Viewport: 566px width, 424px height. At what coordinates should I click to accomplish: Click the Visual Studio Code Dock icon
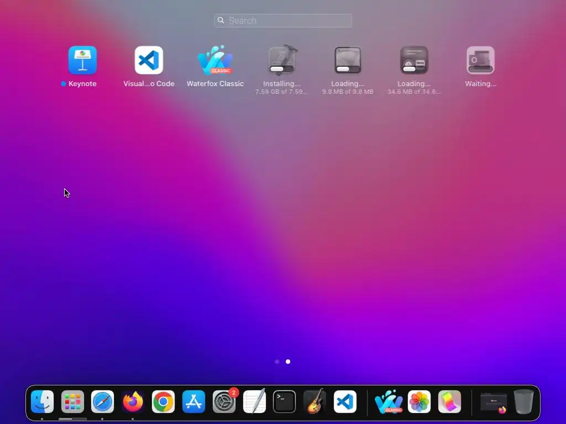[345, 401]
